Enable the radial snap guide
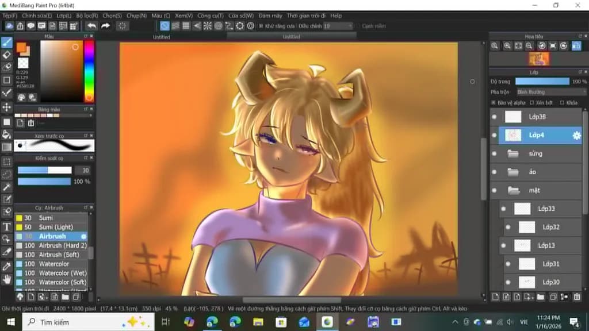The width and height of the screenshot is (589, 331). click(207, 26)
